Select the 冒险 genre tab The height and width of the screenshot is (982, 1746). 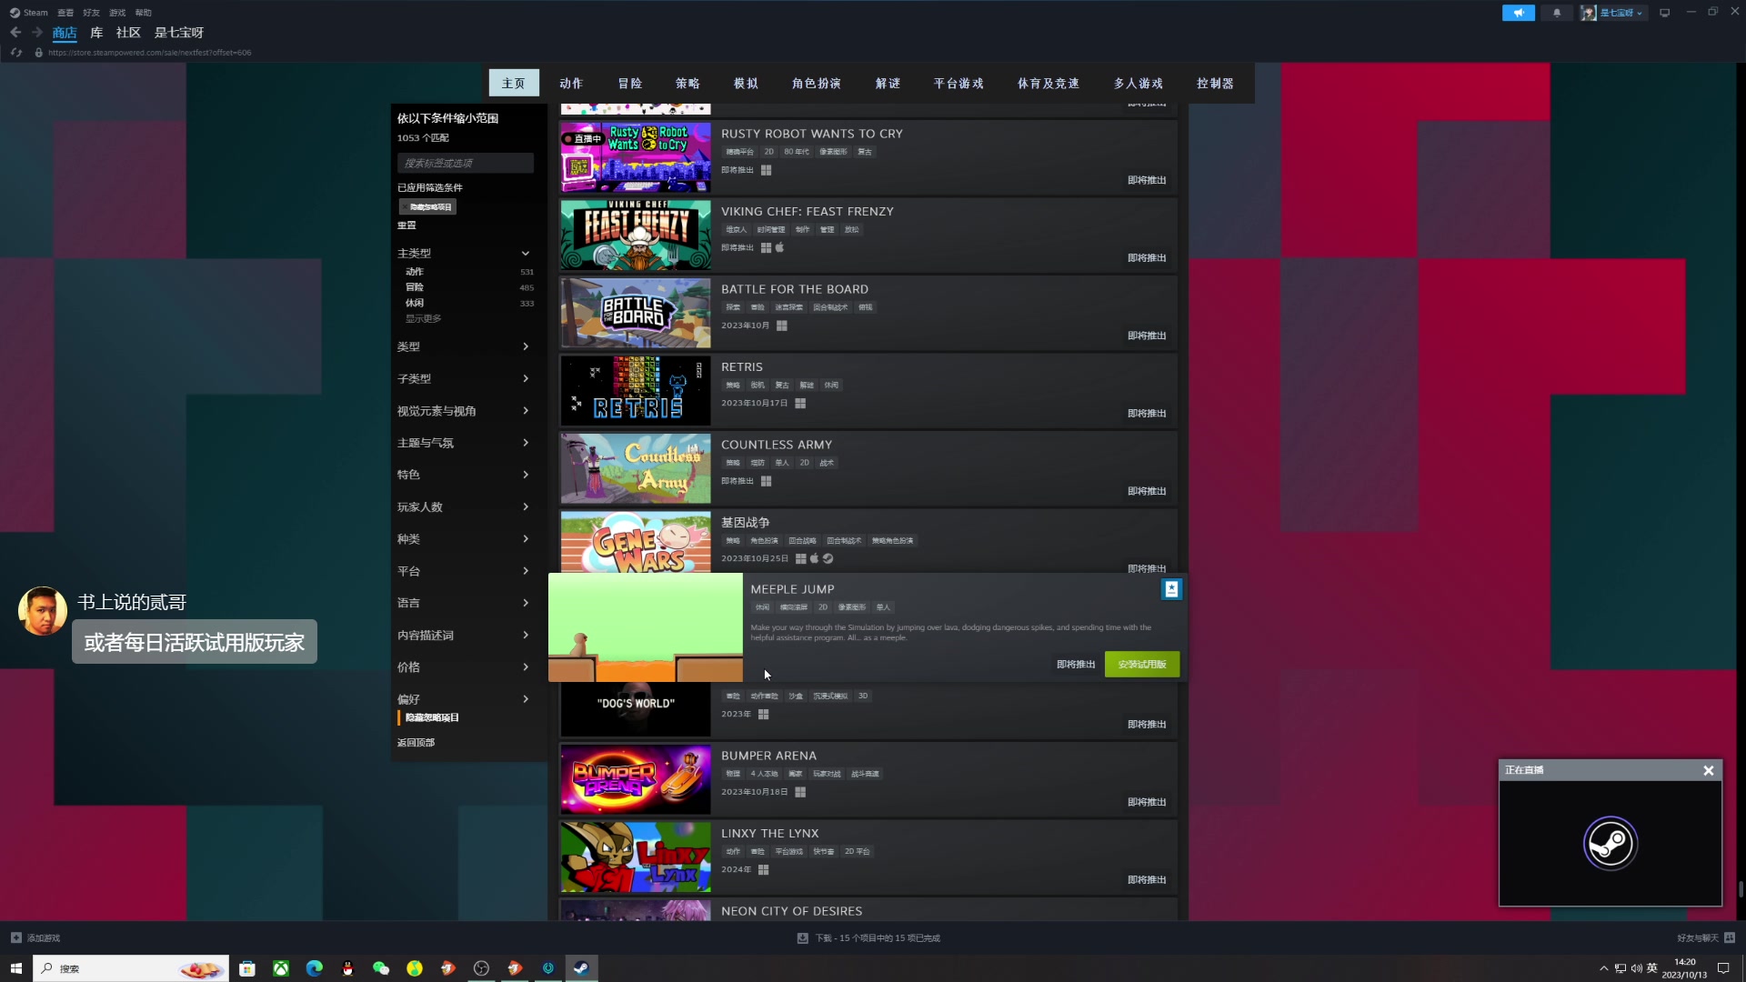point(630,83)
